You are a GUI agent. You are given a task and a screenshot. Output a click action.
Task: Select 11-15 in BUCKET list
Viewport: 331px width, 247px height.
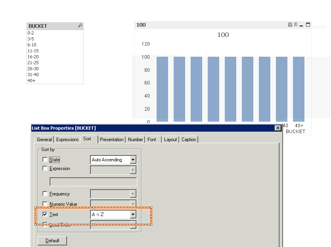click(55, 51)
